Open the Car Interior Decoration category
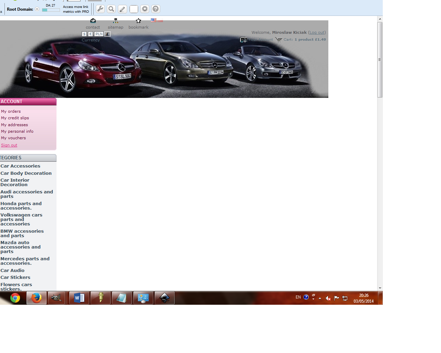The image size is (441, 353). 15,182
